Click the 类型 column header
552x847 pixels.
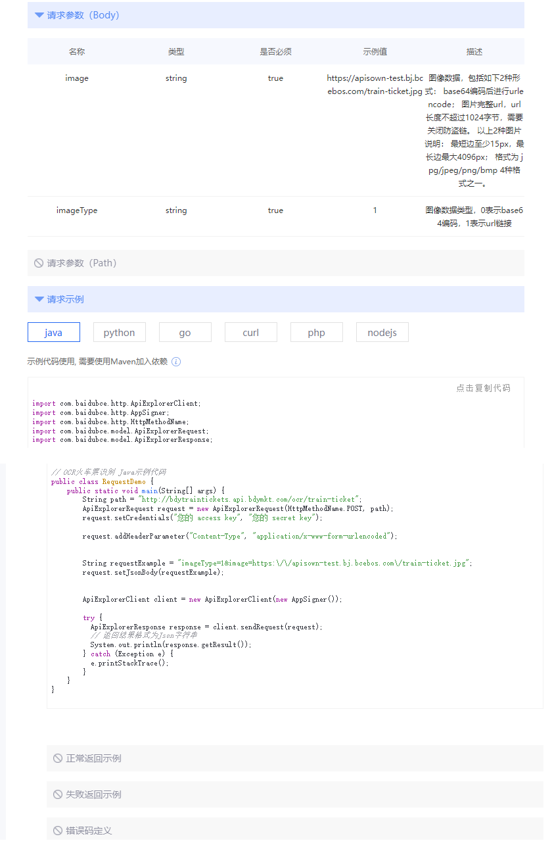tap(176, 51)
